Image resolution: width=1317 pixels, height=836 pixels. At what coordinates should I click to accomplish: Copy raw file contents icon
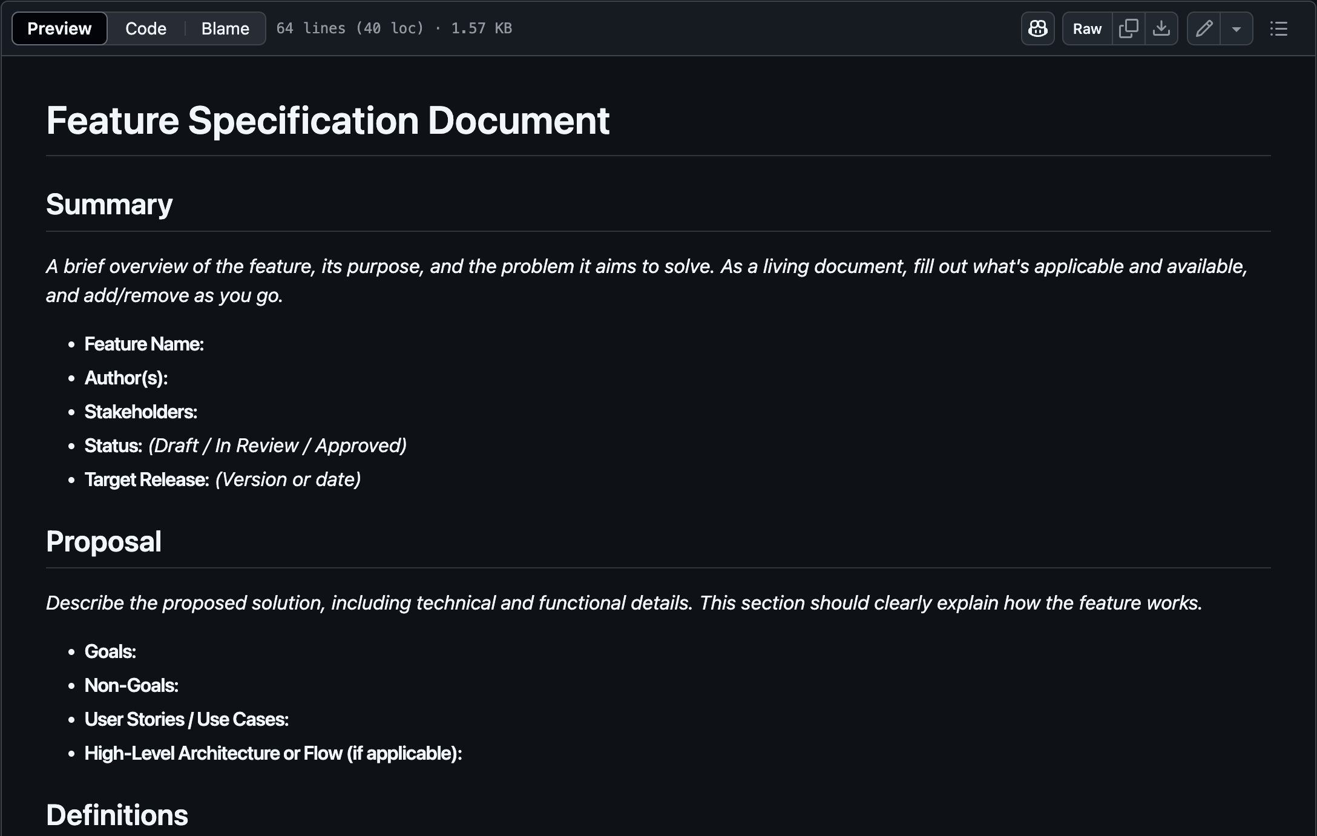[1128, 28]
